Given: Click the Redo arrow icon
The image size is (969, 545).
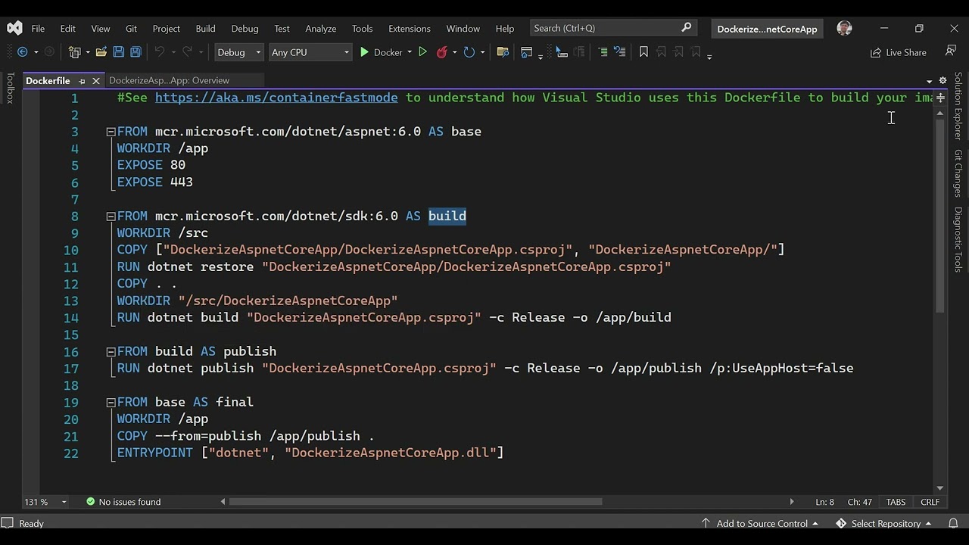Looking at the screenshot, I should click(x=187, y=52).
